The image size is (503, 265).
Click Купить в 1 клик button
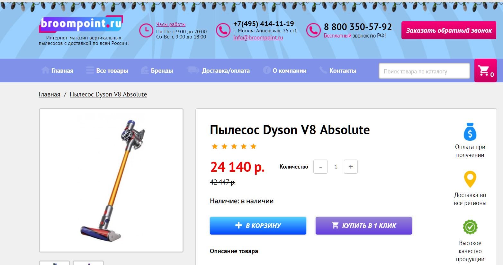[x=364, y=226]
